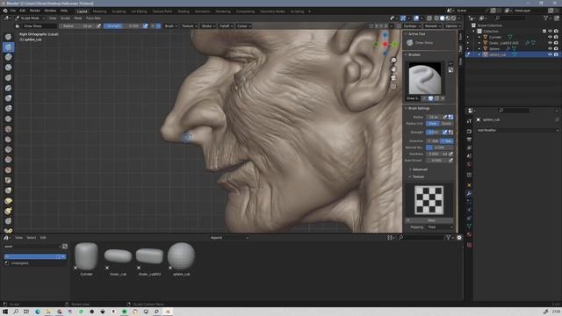Click the Cursor popover button

[244, 26]
